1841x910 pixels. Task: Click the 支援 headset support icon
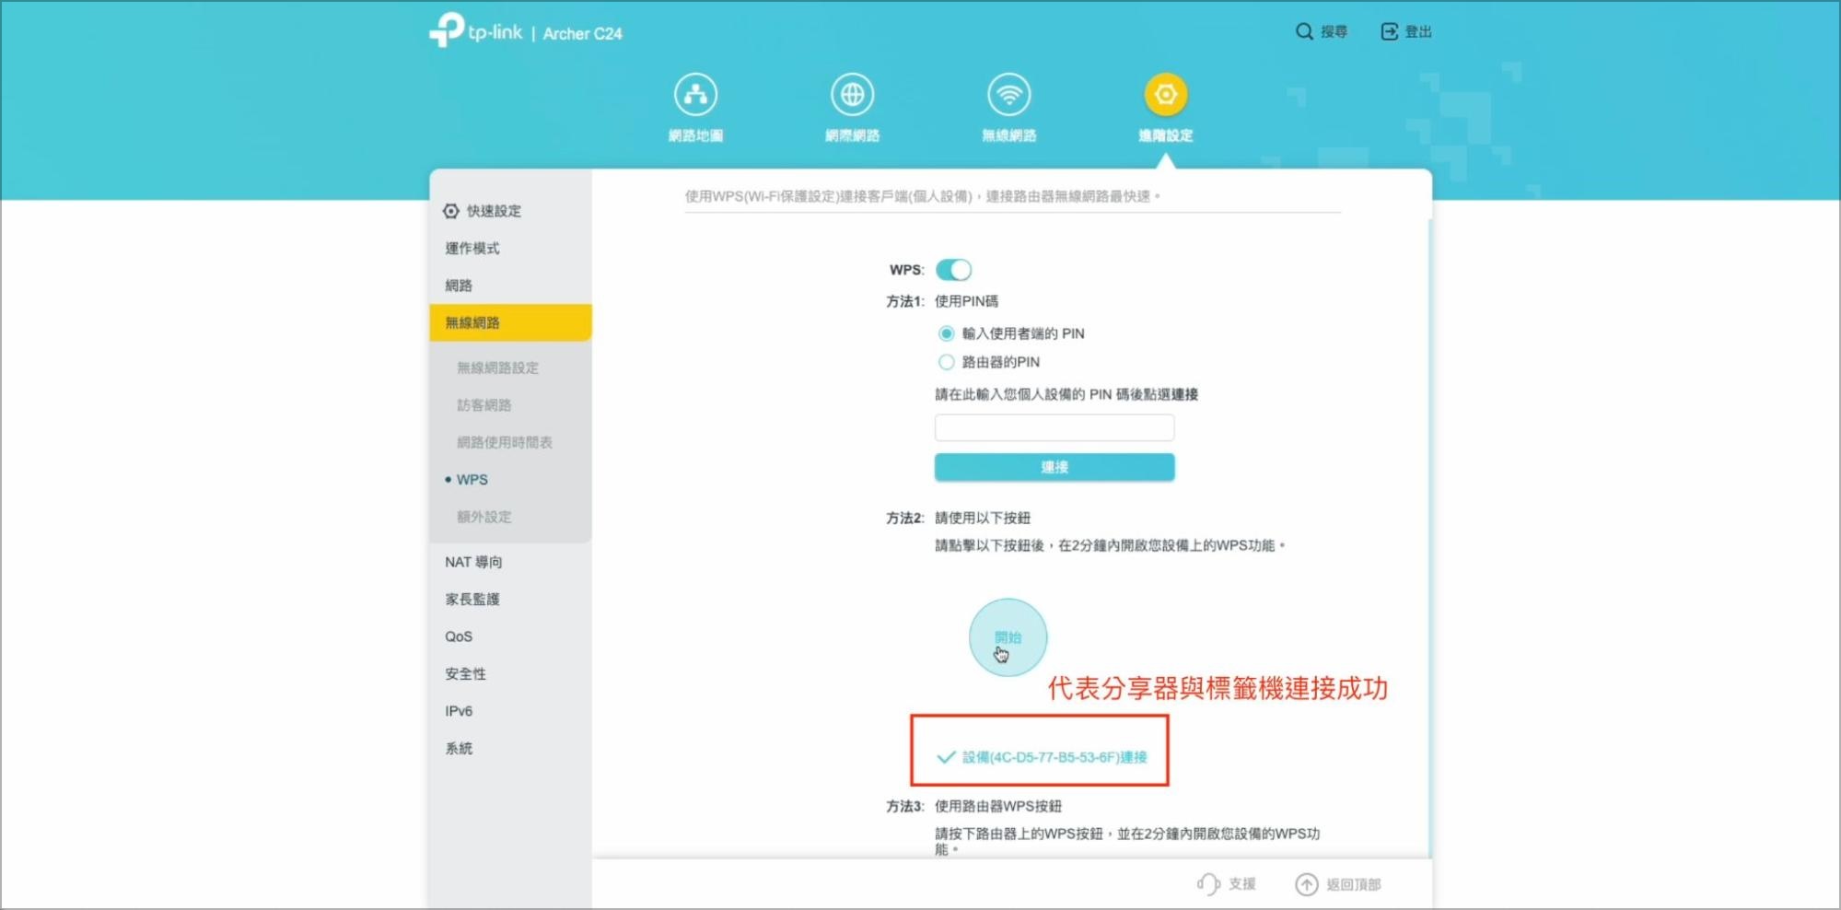pyautogui.click(x=1208, y=884)
